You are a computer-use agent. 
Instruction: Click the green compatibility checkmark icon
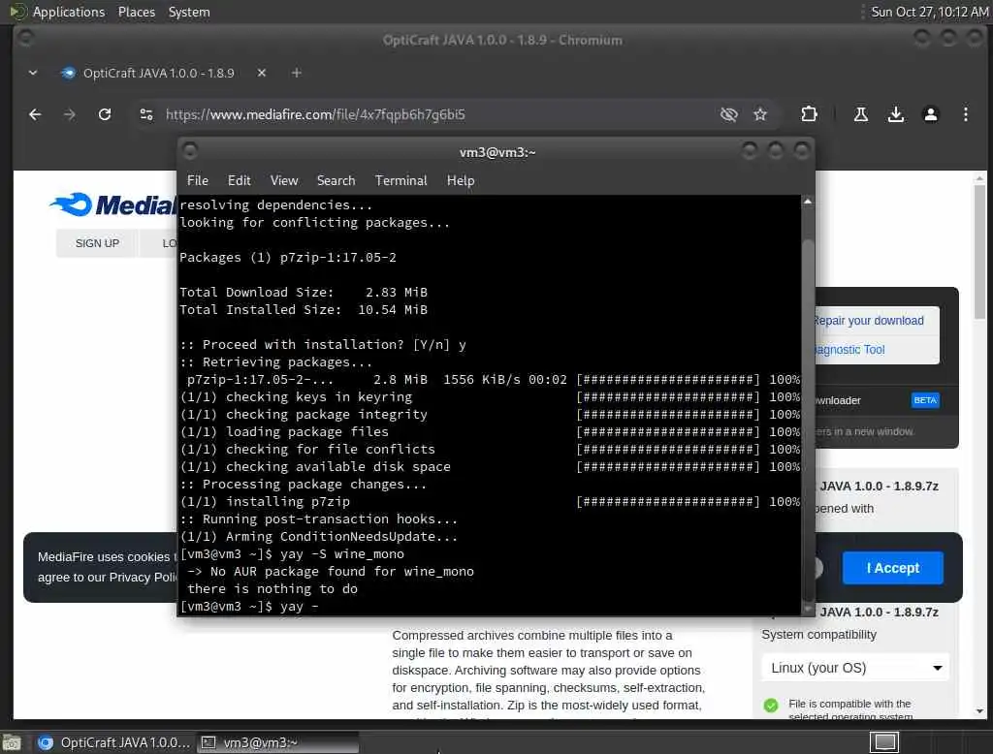771,706
